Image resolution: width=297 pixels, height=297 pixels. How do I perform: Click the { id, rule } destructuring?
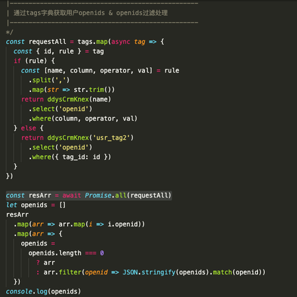click(58, 51)
